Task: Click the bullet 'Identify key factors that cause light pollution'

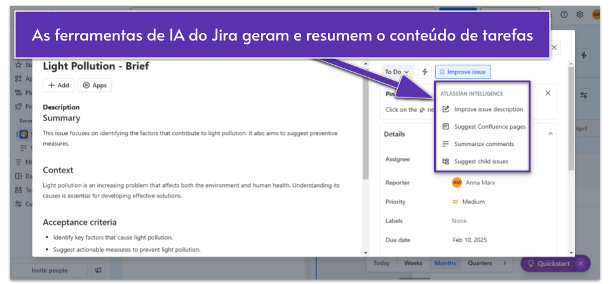Action: 113,237
